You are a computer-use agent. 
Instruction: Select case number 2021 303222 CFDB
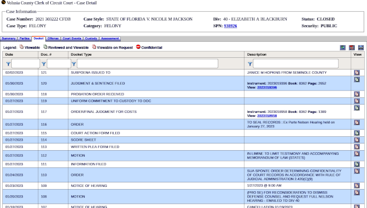pos(53,19)
